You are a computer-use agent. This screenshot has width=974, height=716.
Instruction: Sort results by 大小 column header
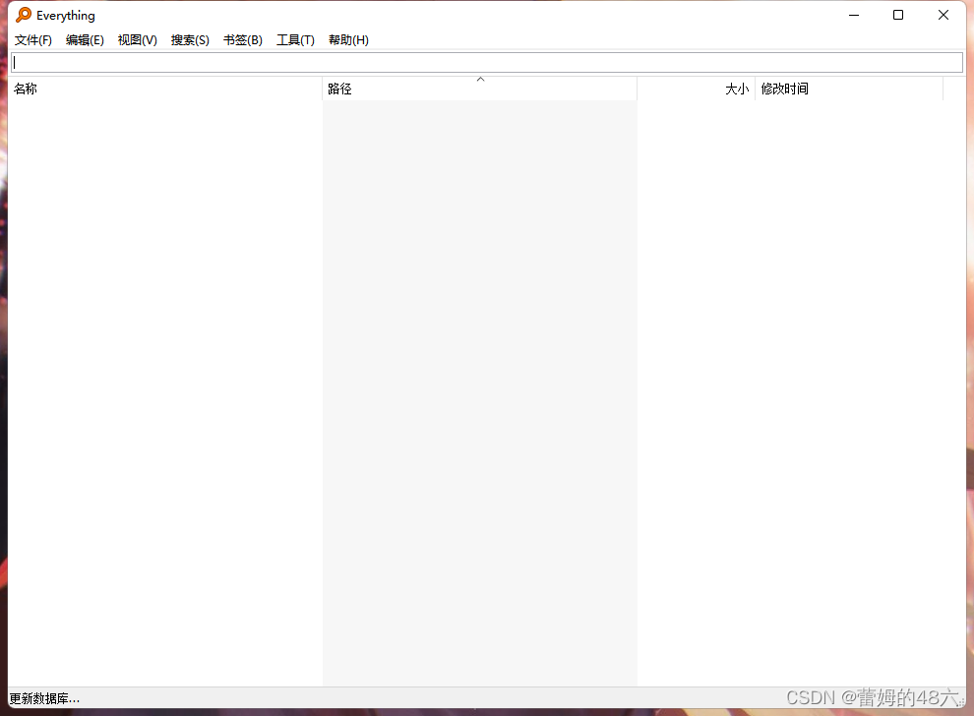(696, 89)
